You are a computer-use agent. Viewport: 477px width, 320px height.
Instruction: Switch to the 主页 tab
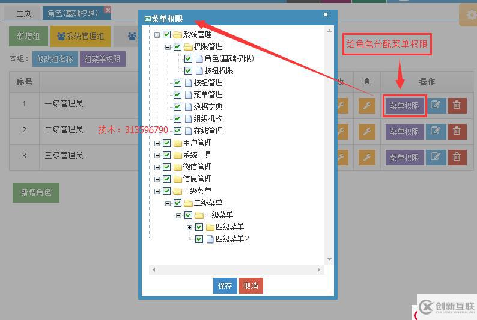tap(23, 13)
